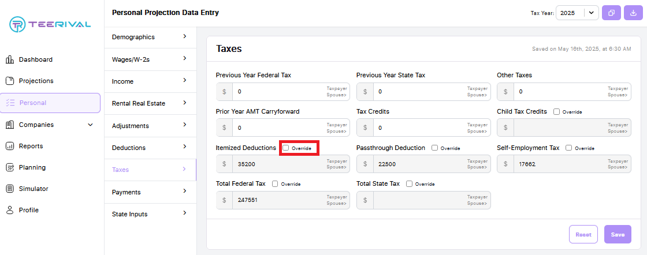Click the Save button

point(618,234)
